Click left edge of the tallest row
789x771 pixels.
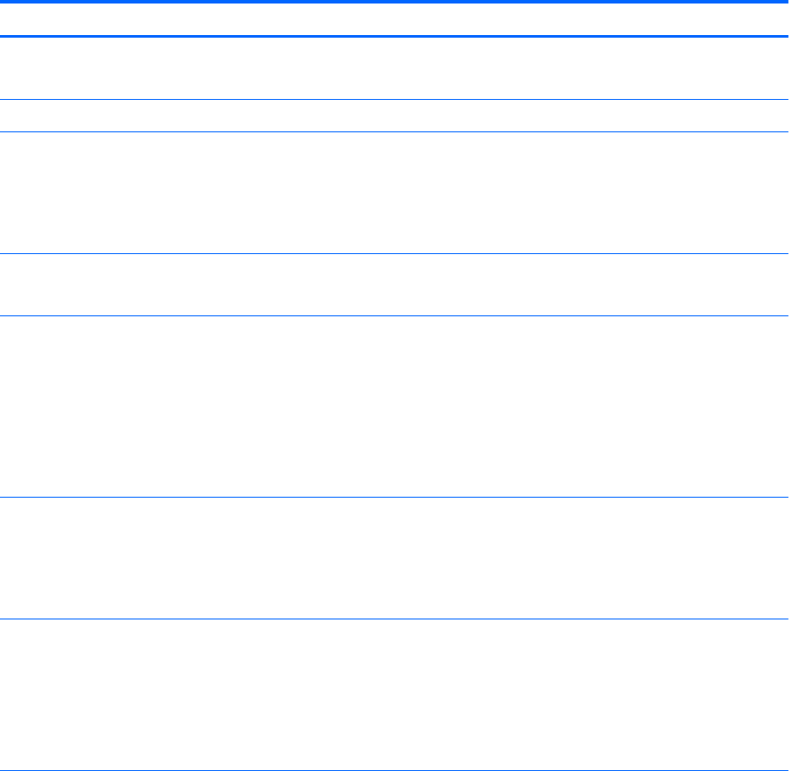4,407
